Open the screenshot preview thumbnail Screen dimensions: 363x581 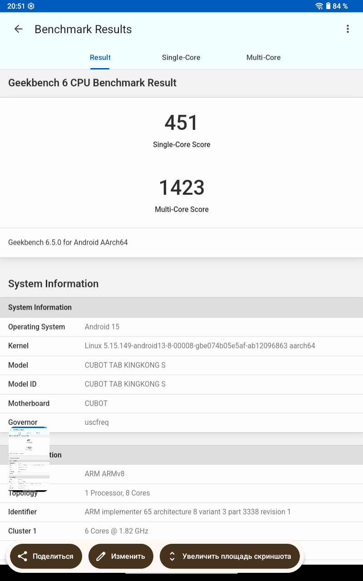[x=29, y=459]
